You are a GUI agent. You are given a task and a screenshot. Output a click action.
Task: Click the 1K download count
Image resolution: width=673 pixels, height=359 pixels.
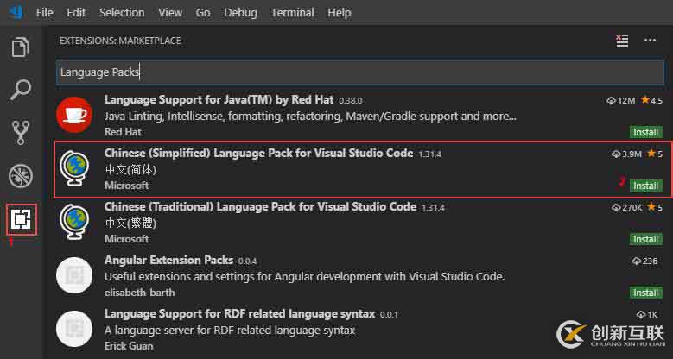pos(647,314)
